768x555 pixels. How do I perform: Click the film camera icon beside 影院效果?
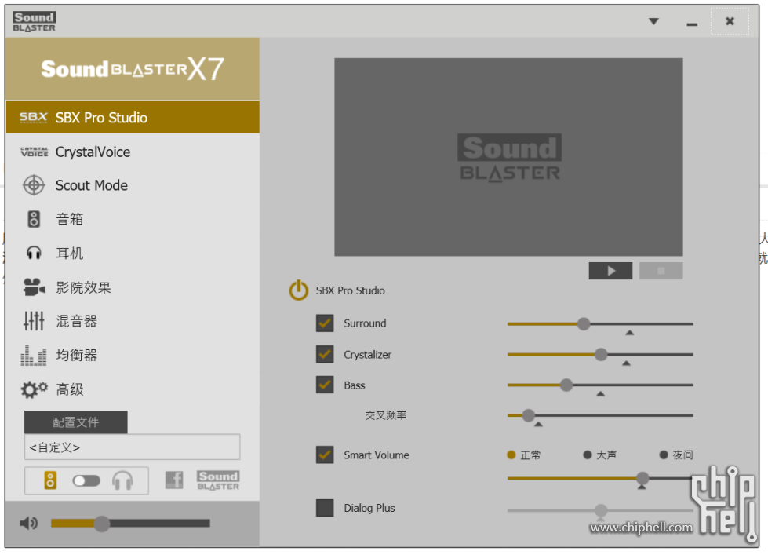[34, 287]
